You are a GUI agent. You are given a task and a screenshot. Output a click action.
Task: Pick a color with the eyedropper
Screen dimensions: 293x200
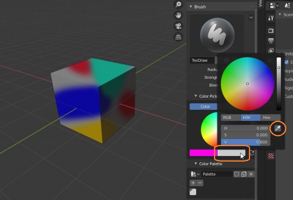pos(277,128)
